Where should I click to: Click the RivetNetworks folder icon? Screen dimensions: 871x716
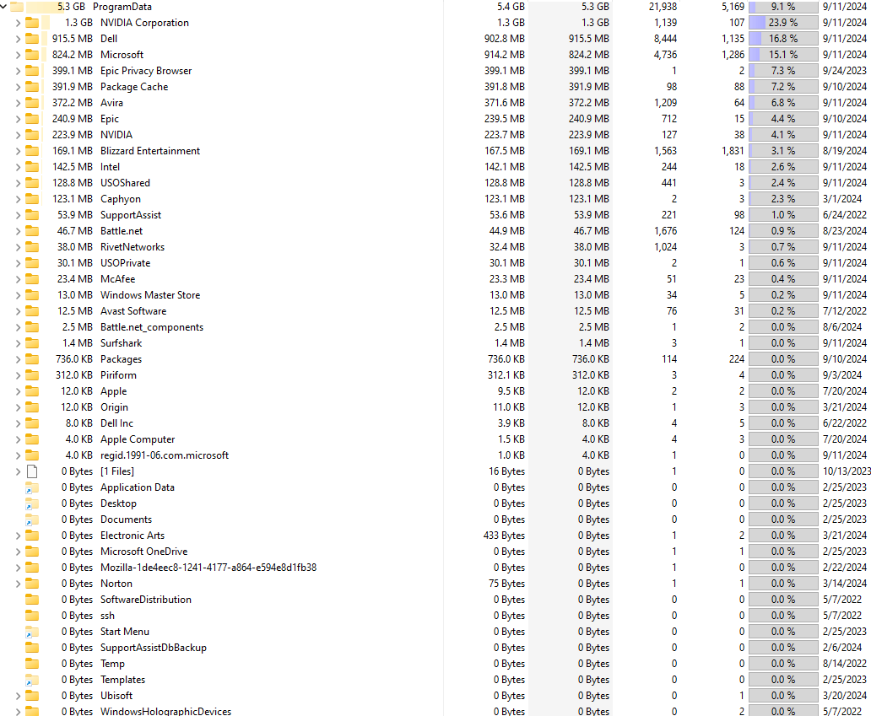coord(32,247)
